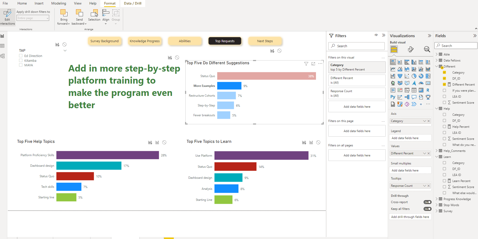This screenshot has width=478, height=239.
Task: Expand the Survey table in Fields
Action: 437,211
